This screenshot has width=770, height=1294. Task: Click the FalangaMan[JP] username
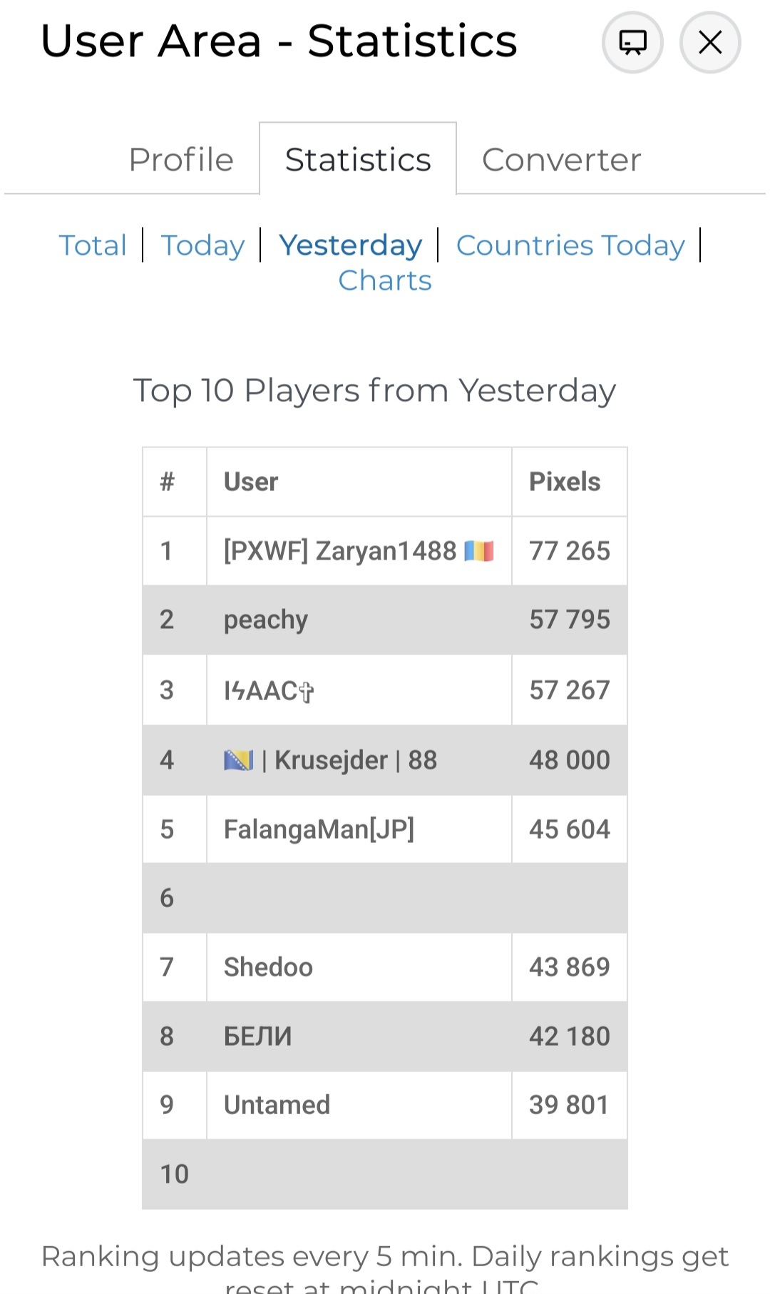(319, 829)
